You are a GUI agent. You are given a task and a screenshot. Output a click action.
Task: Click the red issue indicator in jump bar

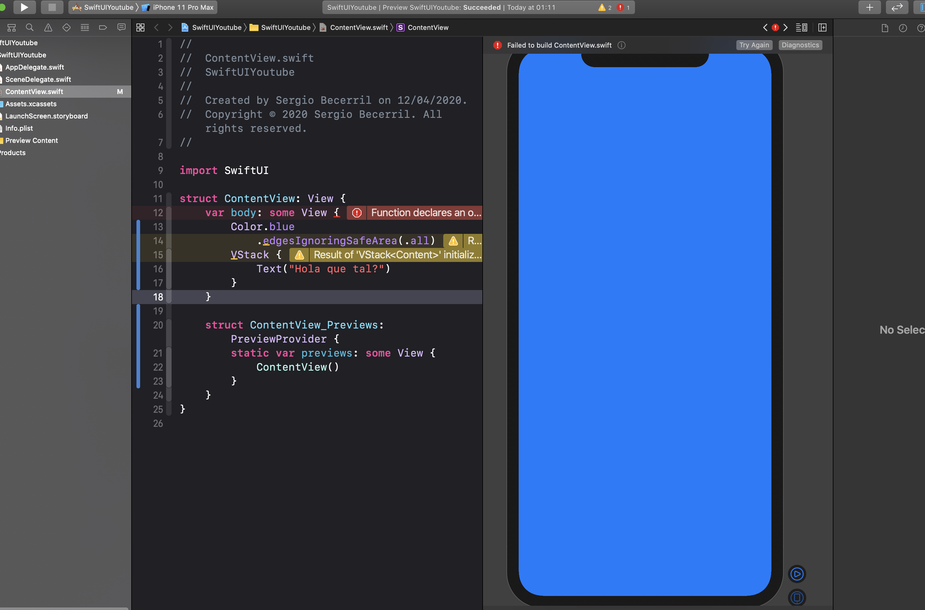(775, 27)
